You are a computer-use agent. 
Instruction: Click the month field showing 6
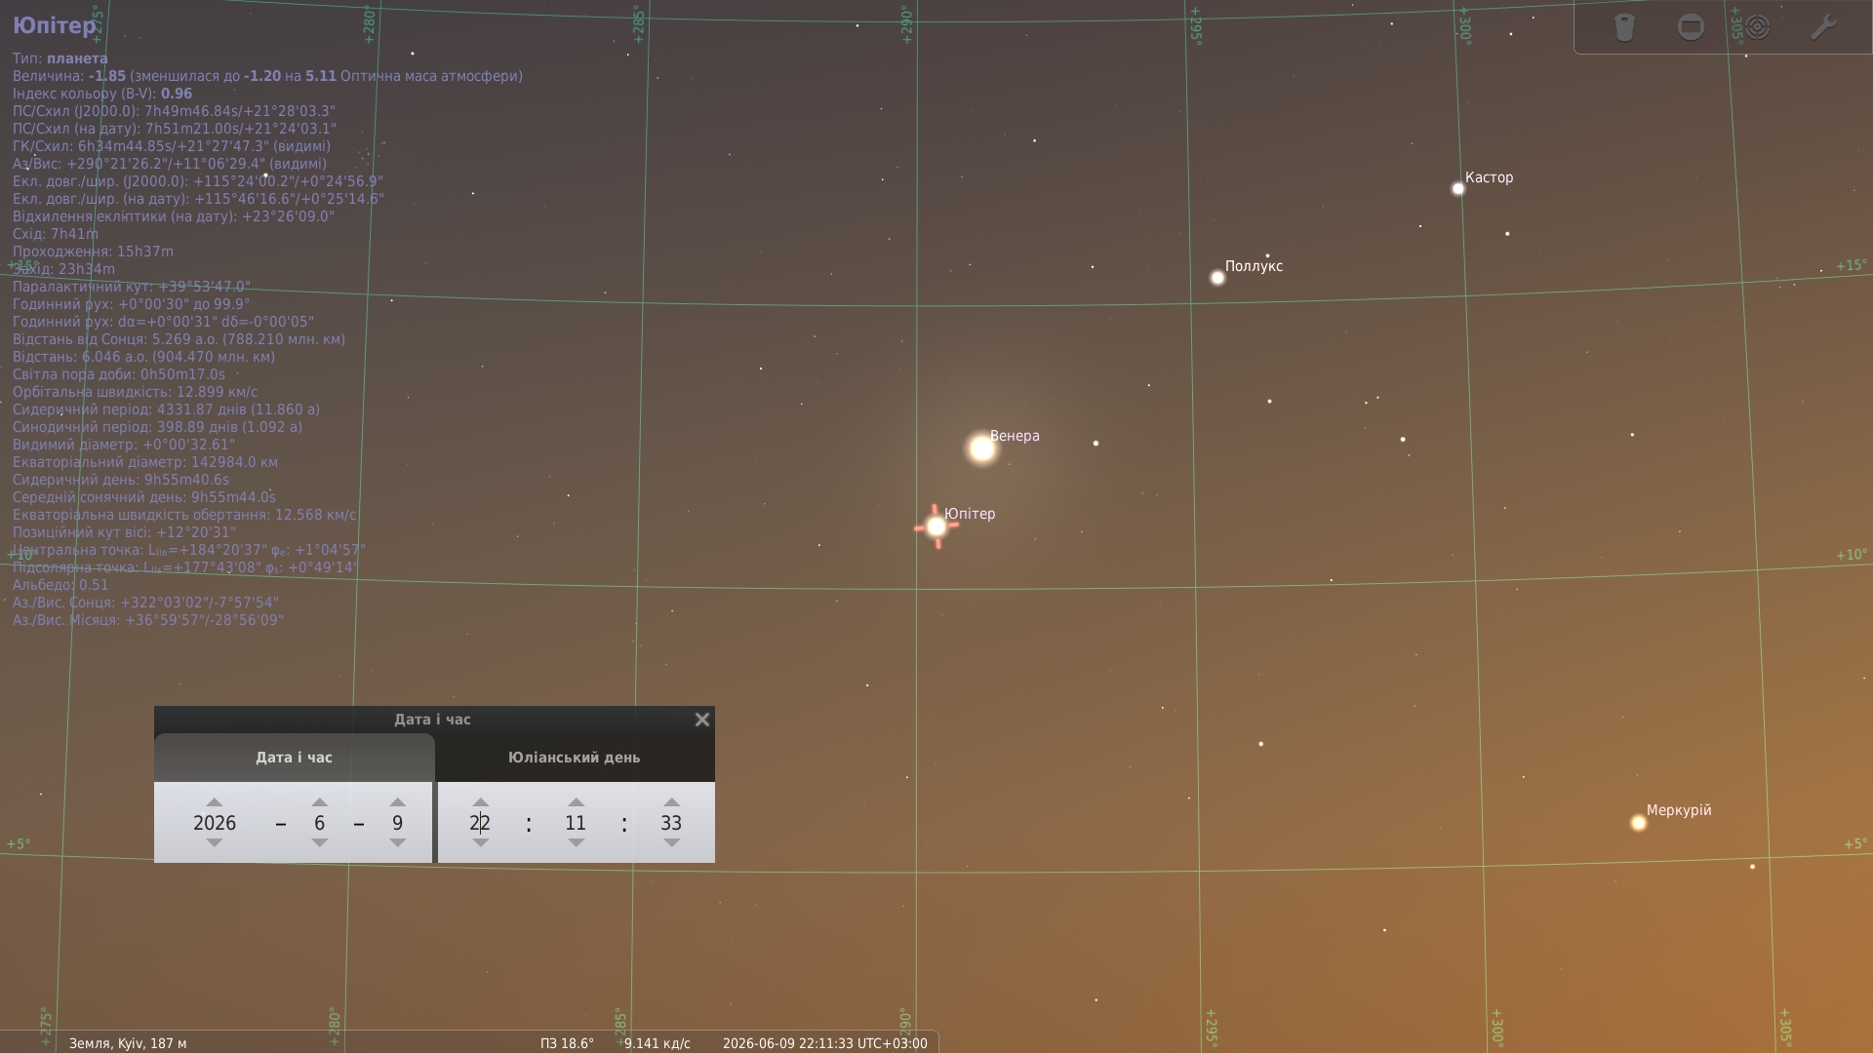(319, 823)
